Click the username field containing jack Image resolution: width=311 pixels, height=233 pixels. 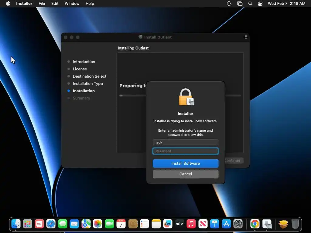(186, 142)
